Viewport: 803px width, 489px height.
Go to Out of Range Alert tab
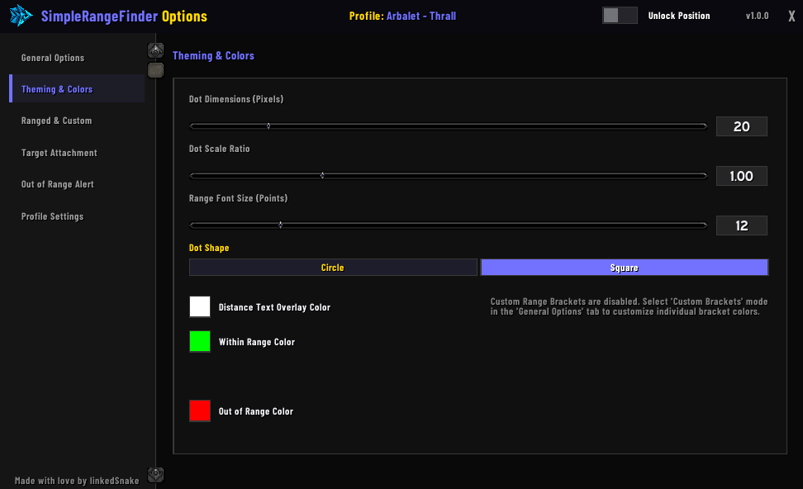pyautogui.click(x=77, y=184)
